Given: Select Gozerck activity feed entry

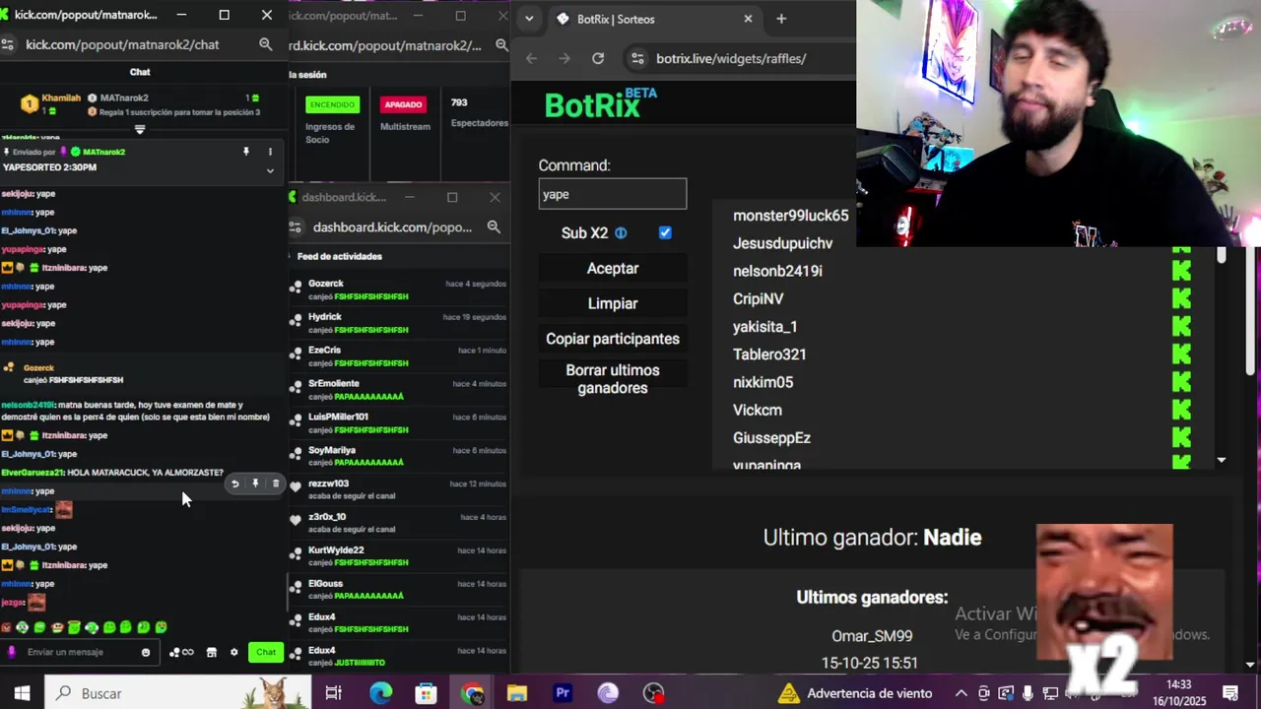Looking at the screenshot, I should (399, 290).
